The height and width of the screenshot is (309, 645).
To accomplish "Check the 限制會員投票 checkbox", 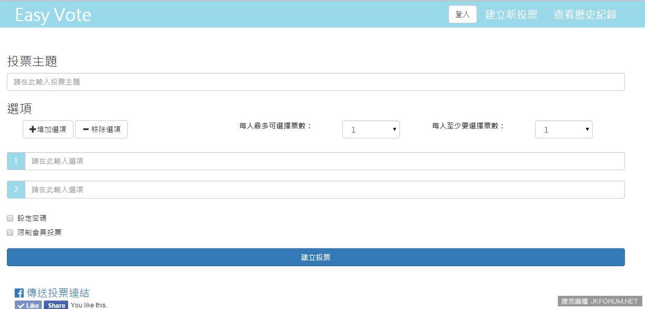I will coord(10,232).
